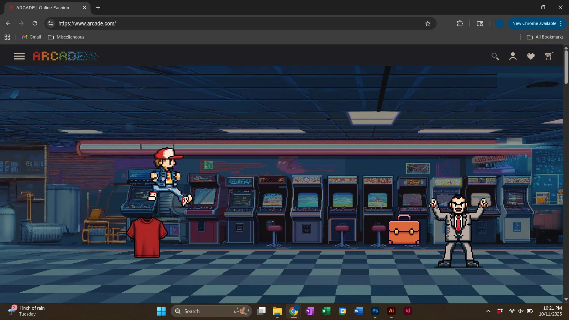Screen dimensions: 569x320
Task: View site information icon in address bar
Action: click(51, 23)
